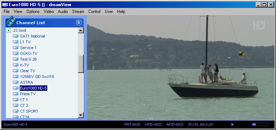Close the dreamView window

[x=271, y=5]
